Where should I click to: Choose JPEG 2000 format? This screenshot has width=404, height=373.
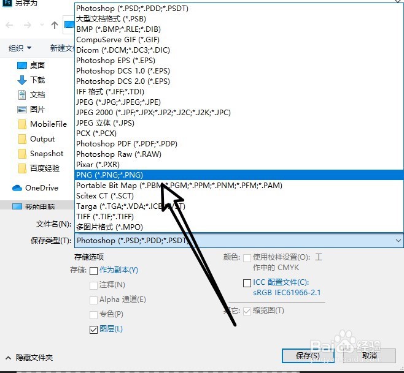point(239,112)
